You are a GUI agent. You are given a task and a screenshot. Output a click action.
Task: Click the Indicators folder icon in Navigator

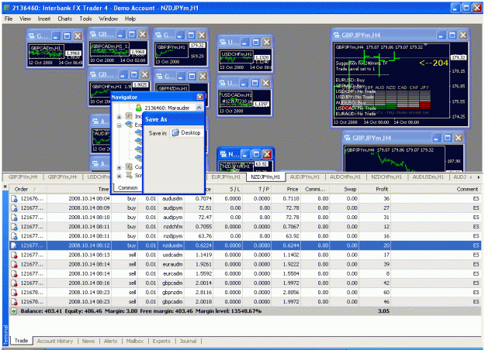(129, 116)
